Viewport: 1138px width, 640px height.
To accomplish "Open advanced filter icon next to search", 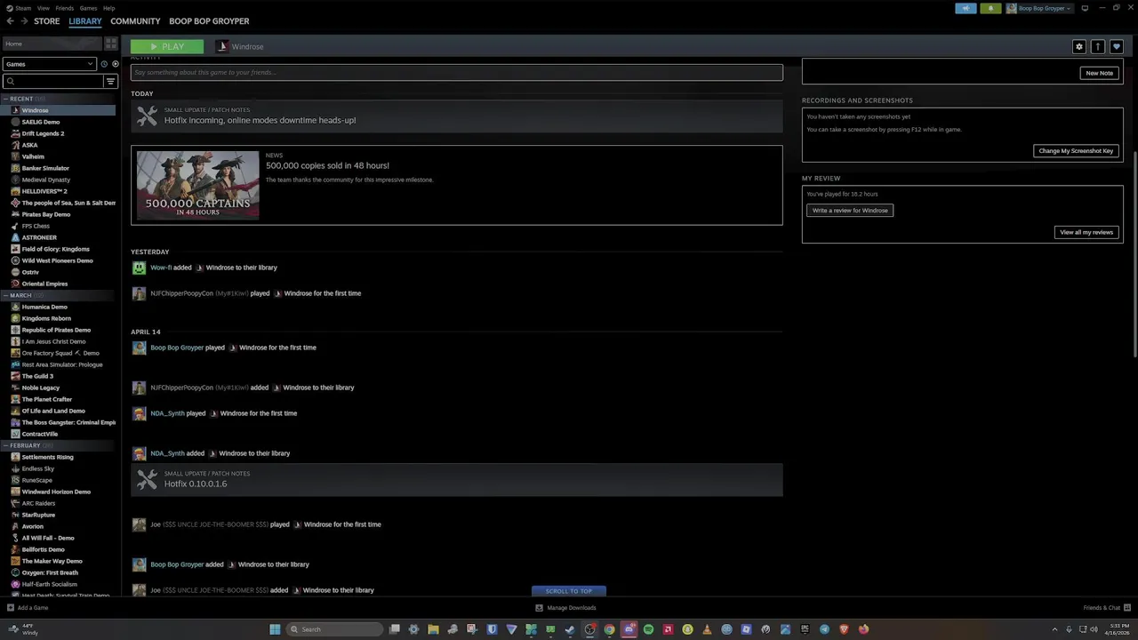I will 111,82.
